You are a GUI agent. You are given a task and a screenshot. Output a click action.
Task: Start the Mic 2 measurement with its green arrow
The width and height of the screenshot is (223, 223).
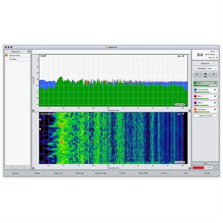215,96
